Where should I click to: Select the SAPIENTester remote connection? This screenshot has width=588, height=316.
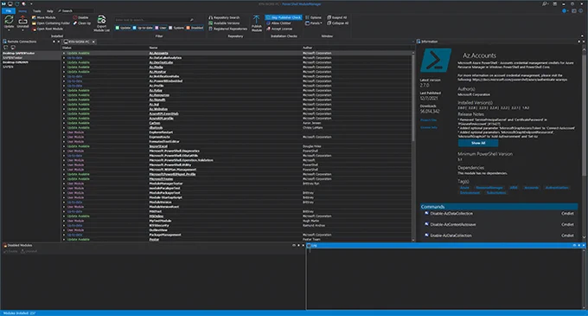coord(13,58)
